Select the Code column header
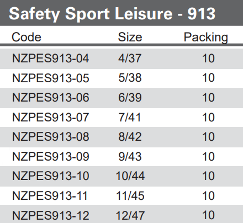This screenshot has height=223, width=243. (x=27, y=37)
